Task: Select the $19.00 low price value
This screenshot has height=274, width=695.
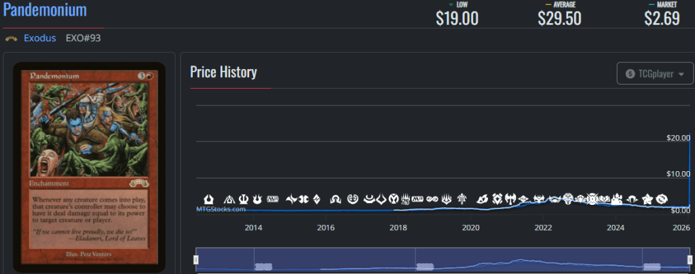Action: click(x=457, y=18)
